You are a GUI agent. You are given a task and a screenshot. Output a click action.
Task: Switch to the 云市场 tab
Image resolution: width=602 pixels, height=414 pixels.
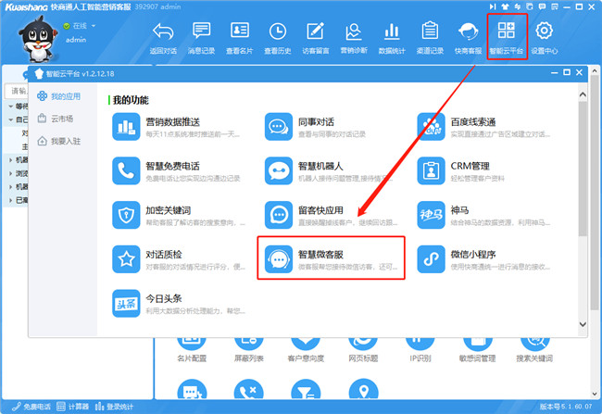click(x=61, y=119)
